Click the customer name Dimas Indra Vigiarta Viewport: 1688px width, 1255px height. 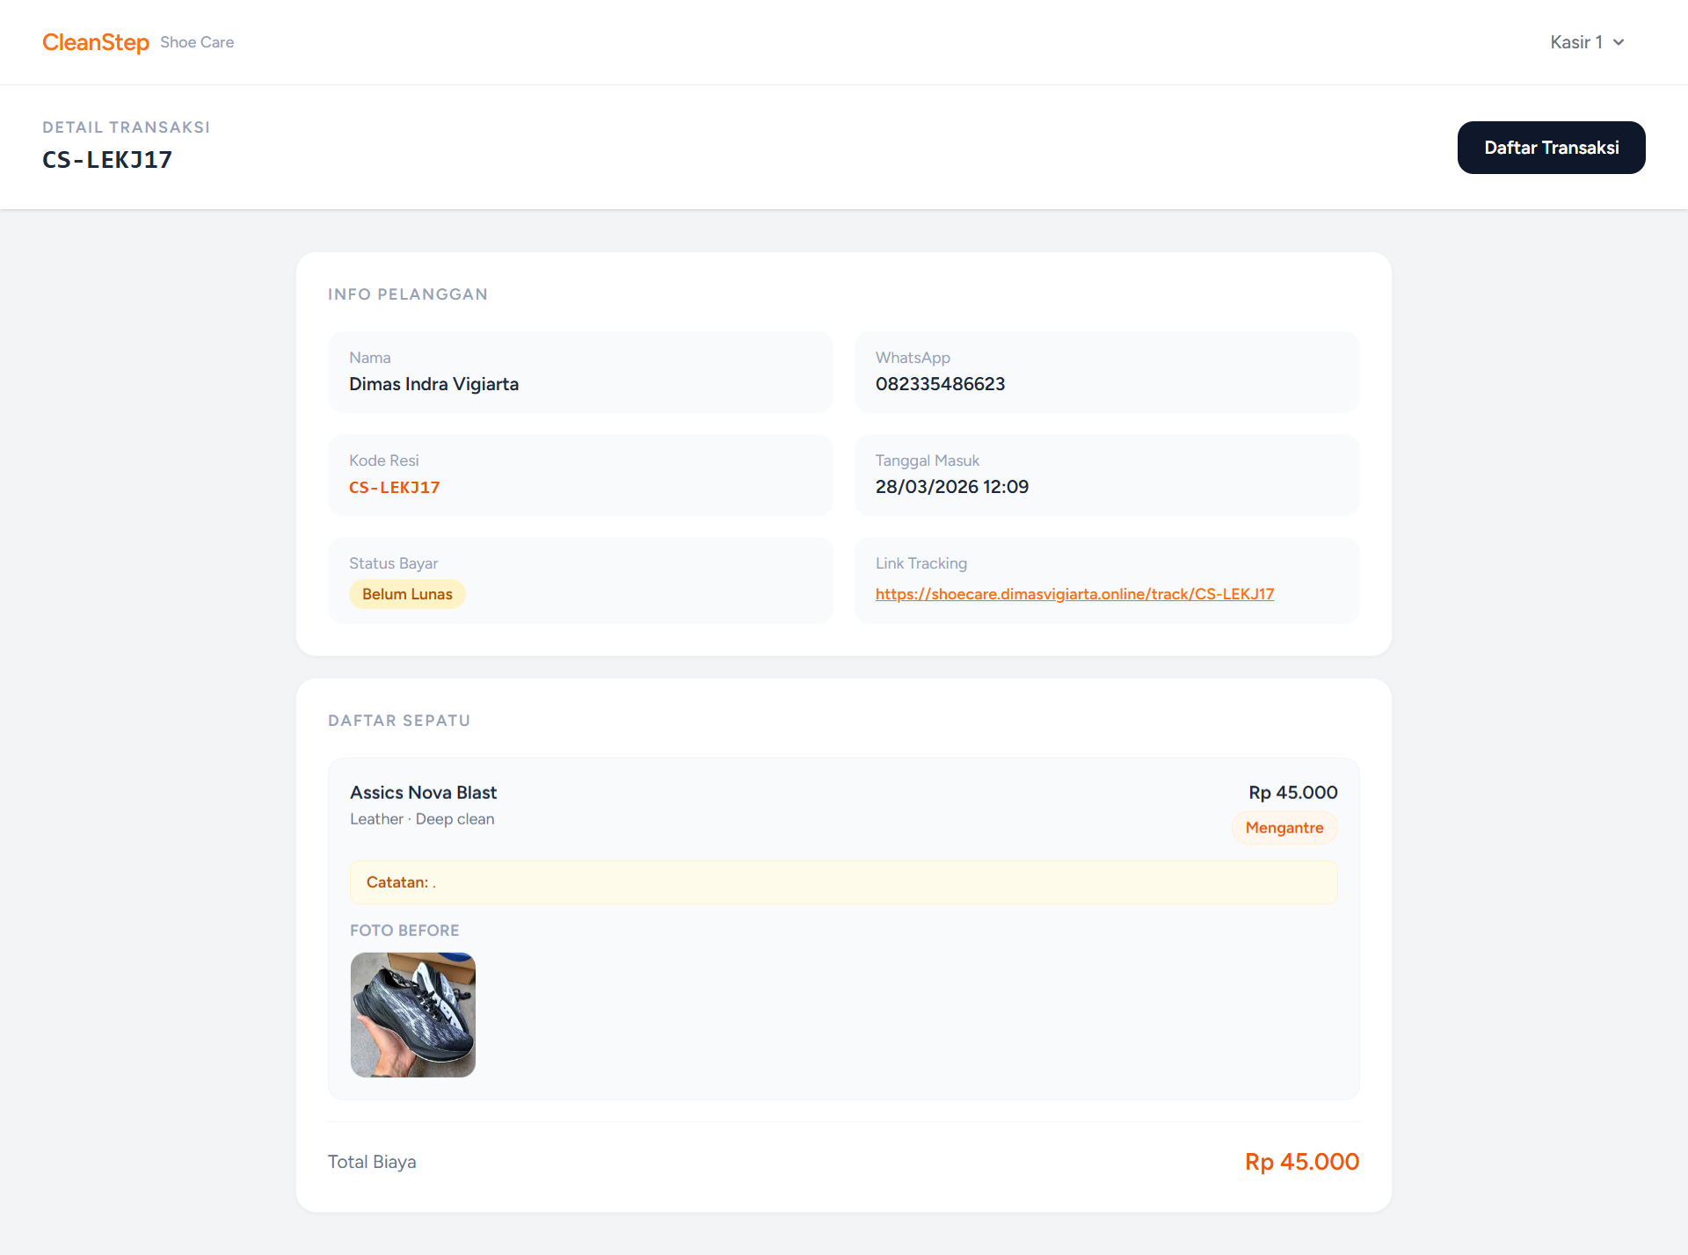[433, 384]
